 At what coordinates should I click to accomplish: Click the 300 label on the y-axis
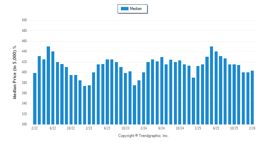(x=24, y=124)
